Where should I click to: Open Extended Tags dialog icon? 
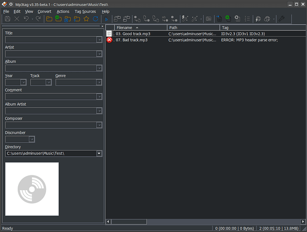pyautogui.click(x=209, y=19)
